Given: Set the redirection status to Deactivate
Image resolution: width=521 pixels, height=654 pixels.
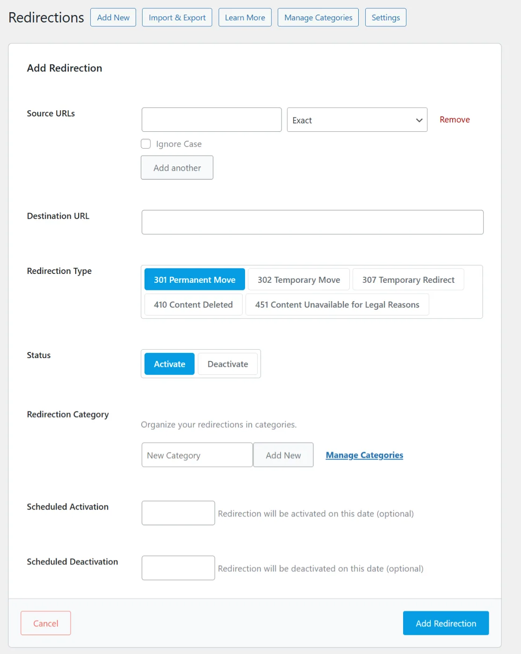Looking at the screenshot, I should (228, 364).
